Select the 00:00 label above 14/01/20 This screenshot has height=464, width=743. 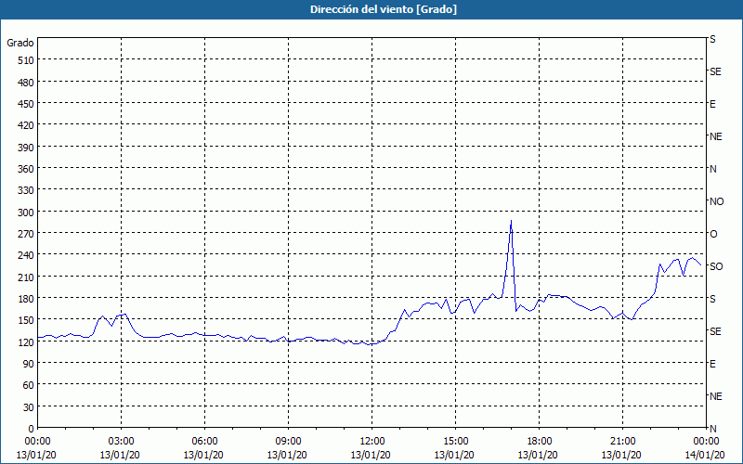(x=706, y=442)
